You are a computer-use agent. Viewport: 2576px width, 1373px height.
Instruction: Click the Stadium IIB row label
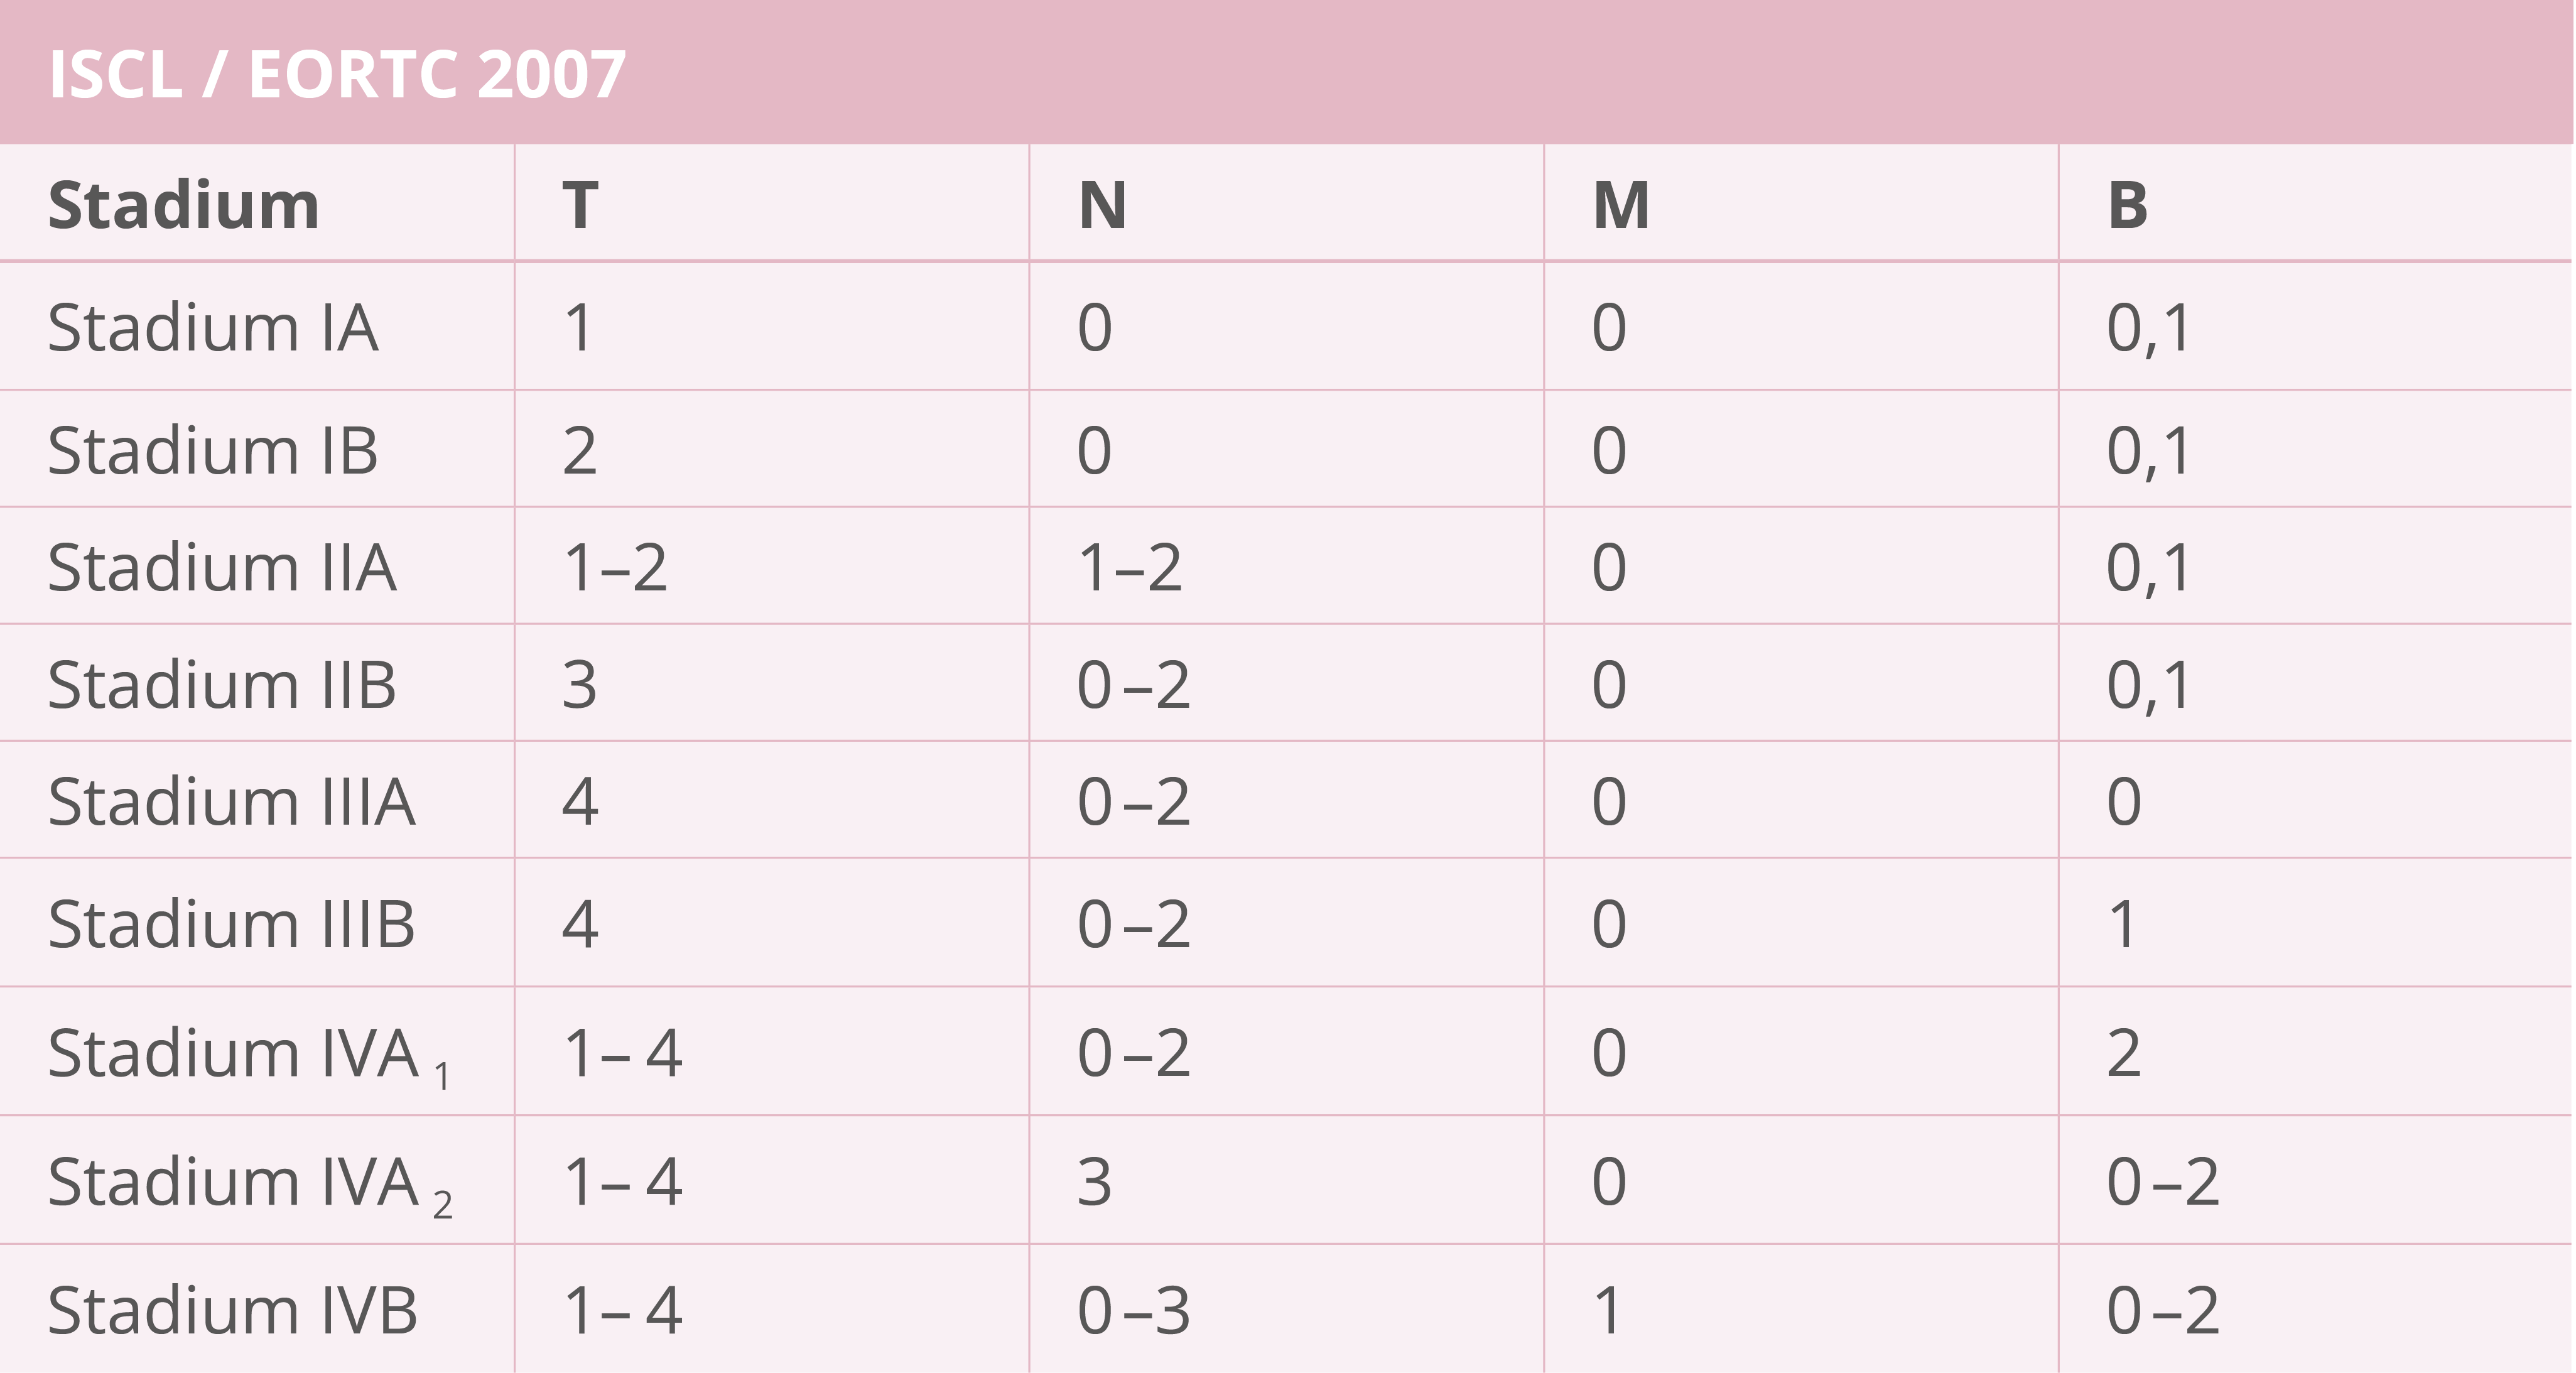pos(222,685)
